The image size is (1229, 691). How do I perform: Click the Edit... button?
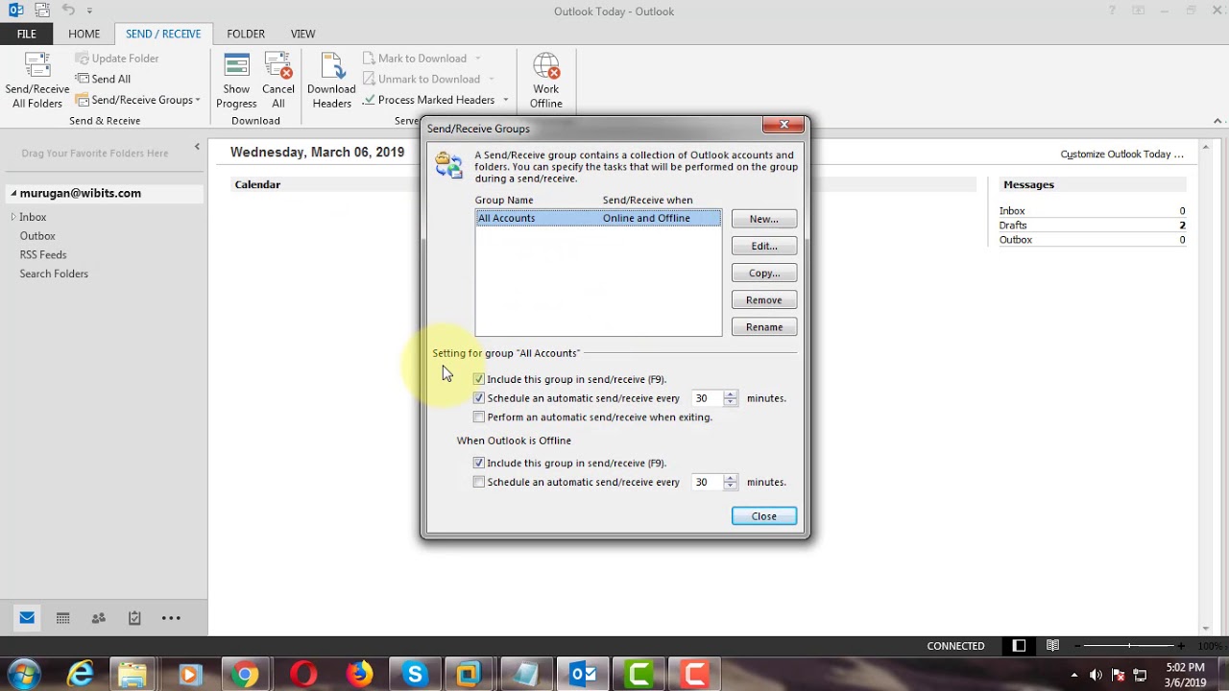tap(764, 246)
